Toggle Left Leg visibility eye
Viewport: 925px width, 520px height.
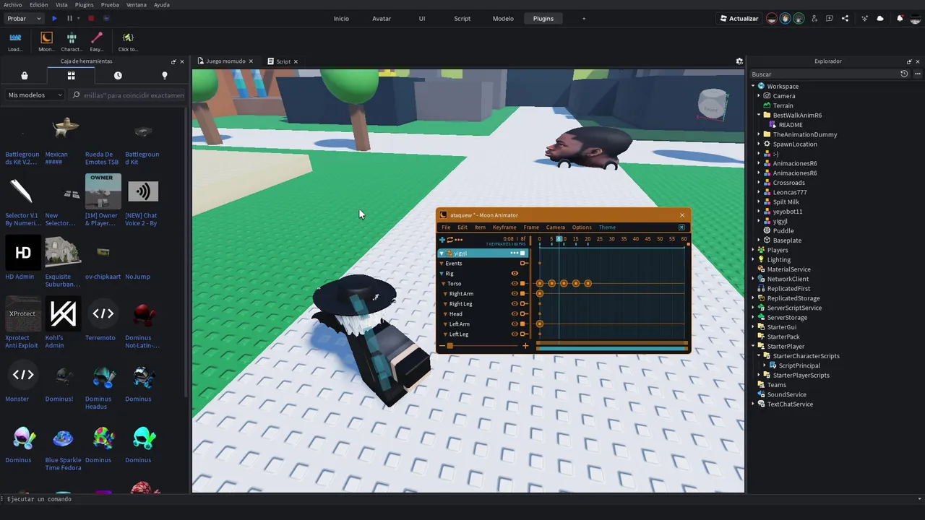pyautogui.click(x=515, y=334)
